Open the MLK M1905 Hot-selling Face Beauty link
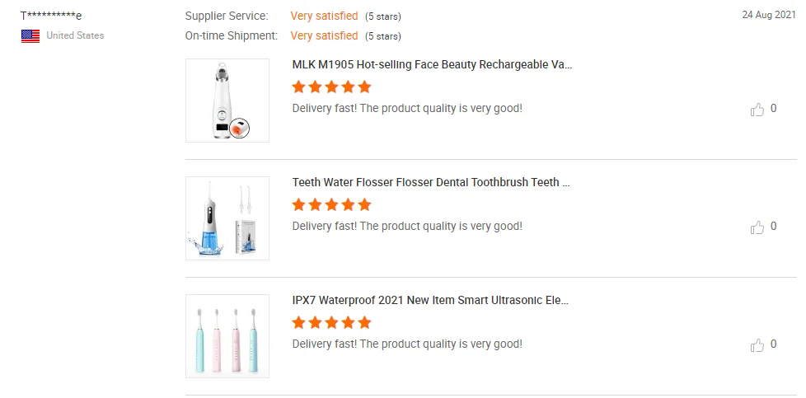 point(432,64)
